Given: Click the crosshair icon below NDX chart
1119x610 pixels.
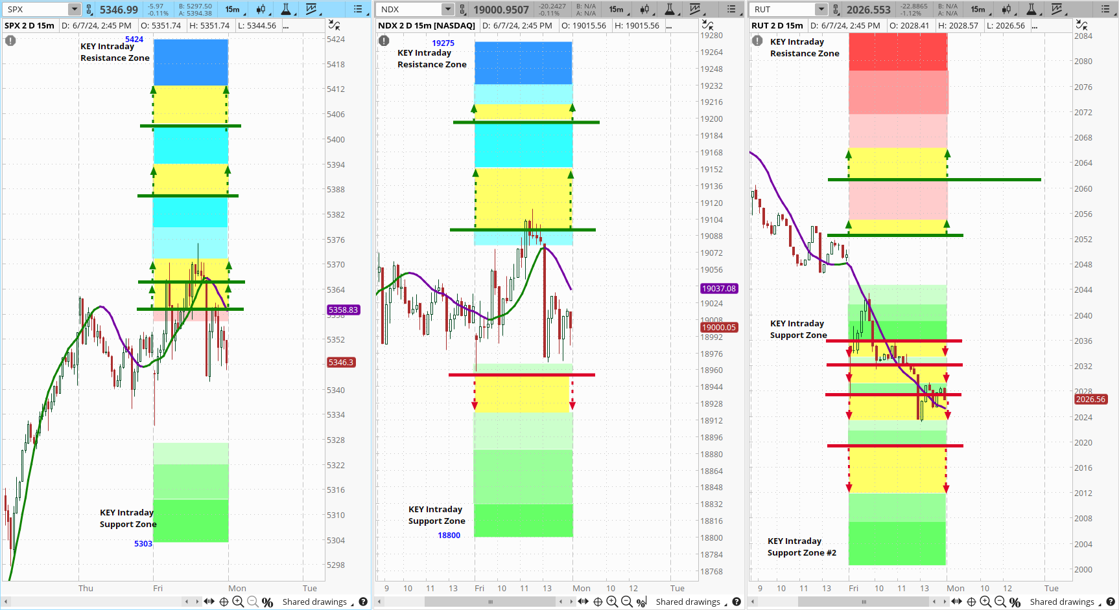Looking at the screenshot, I should [598, 602].
